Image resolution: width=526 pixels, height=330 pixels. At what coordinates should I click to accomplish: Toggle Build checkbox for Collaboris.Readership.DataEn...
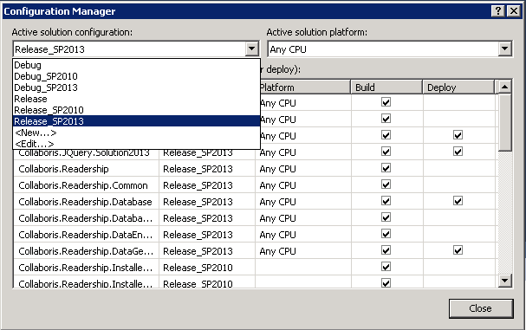tap(386, 234)
